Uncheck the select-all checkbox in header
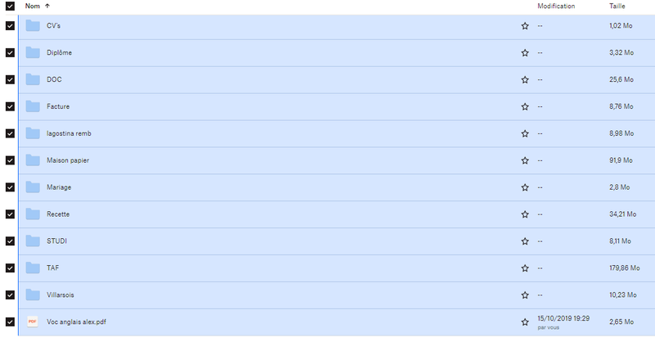This screenshot has width=655, height=342. [10, 6]
